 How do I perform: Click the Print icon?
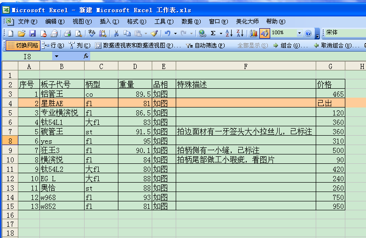tap(67, 33)
